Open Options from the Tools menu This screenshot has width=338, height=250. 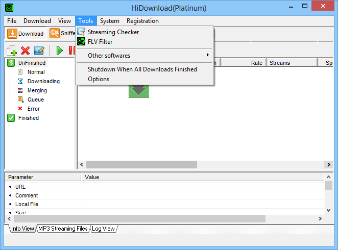click(x=144, y=79)
